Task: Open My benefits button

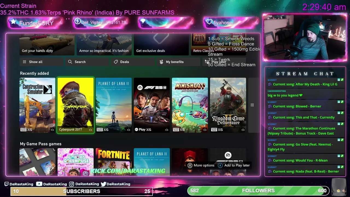Action: (x=179, y=62)
